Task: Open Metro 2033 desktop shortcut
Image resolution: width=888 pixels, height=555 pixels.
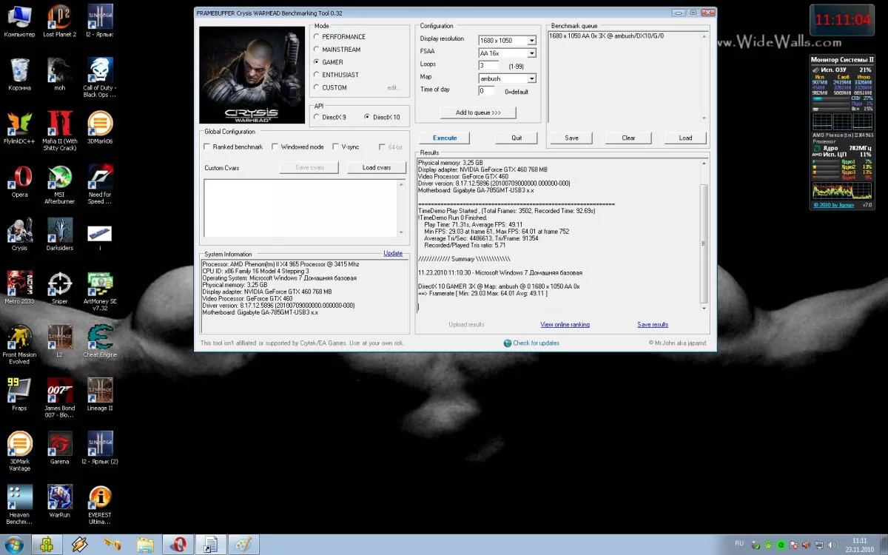Action: pyautogui.click(x=19, y=284)
